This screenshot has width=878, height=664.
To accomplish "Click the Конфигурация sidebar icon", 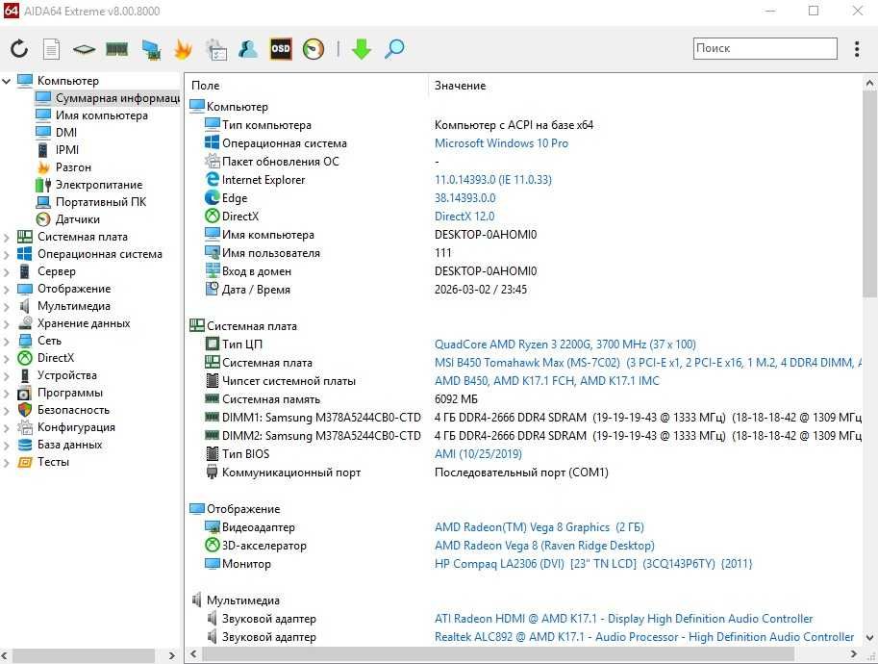I will pyautogui.click(x=25, y=427).
